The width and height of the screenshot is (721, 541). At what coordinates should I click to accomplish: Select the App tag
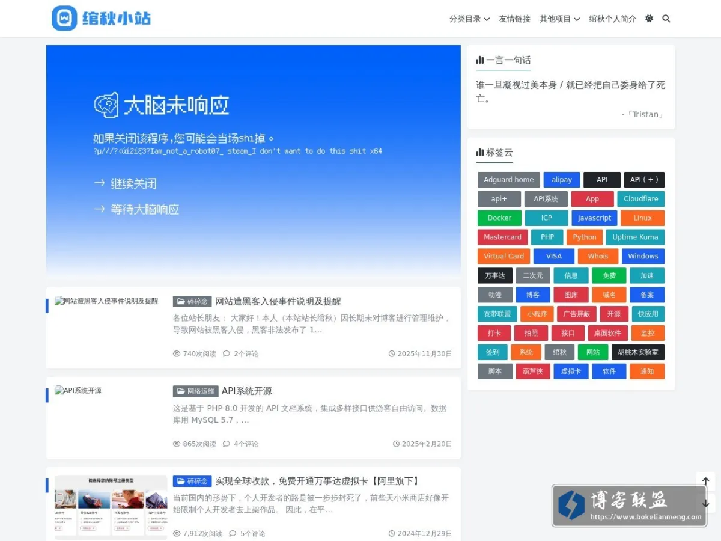click(x=592, y=199)
